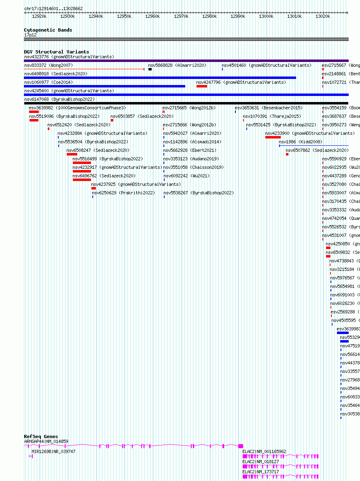Click nsv1070391 (Thareja2015) label
This screenshot has height=481, width=360.
[x=272, y=117]
